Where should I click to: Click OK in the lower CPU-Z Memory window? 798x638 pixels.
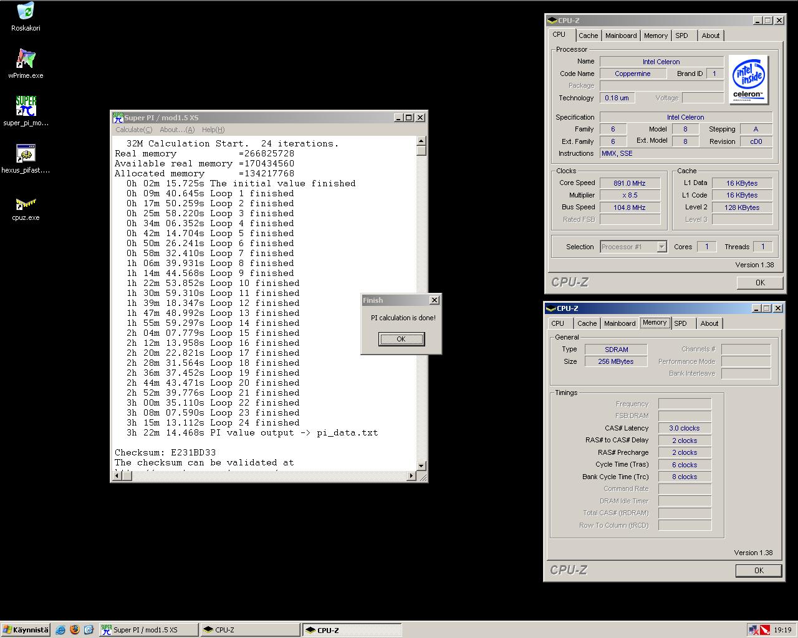pyautogui.click(x=759, y=571)
